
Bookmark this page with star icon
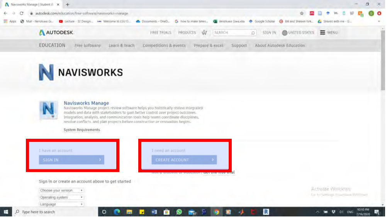(x=302, y=13)
